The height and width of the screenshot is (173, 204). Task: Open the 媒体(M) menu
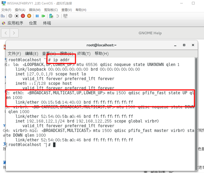35,10
